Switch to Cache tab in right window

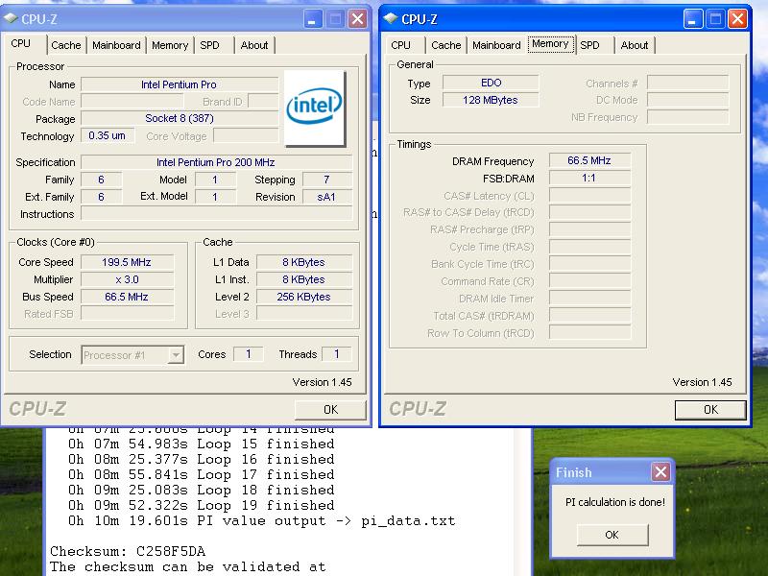tap(446, 45)
